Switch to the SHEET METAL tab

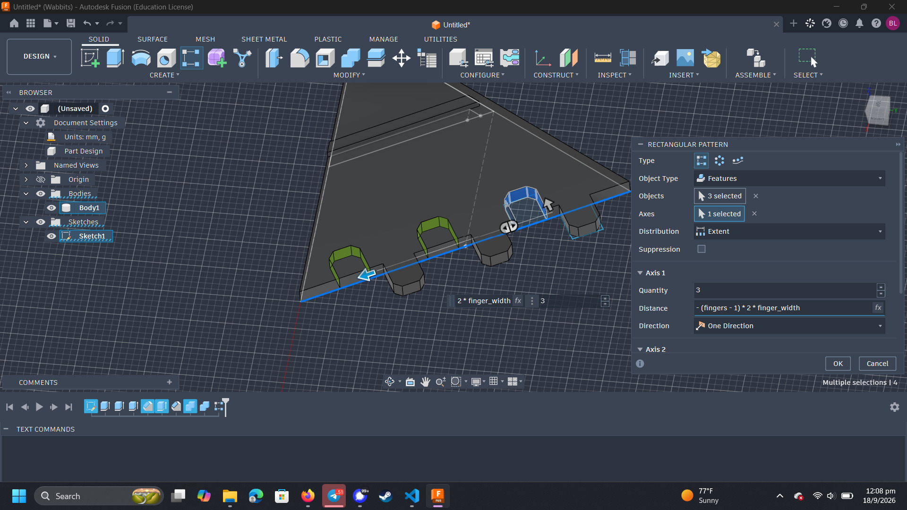264,39
